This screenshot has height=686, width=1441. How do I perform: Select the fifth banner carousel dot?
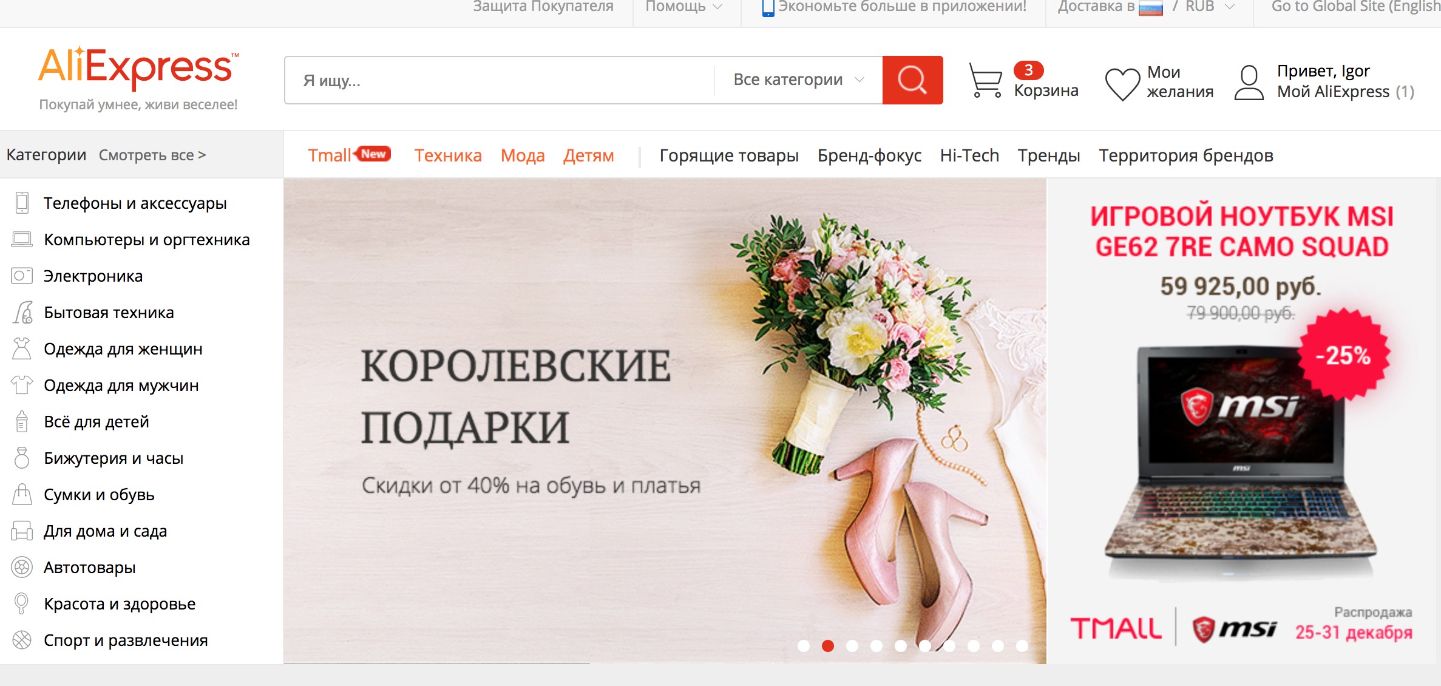[x=901, y=646]
